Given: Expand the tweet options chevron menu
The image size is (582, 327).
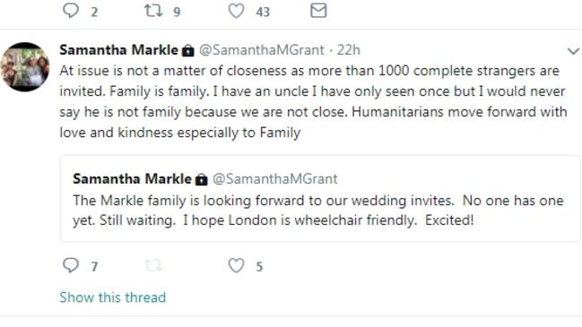Looking at the screenshot, I should pyautogui.click(x=573, y=51).
